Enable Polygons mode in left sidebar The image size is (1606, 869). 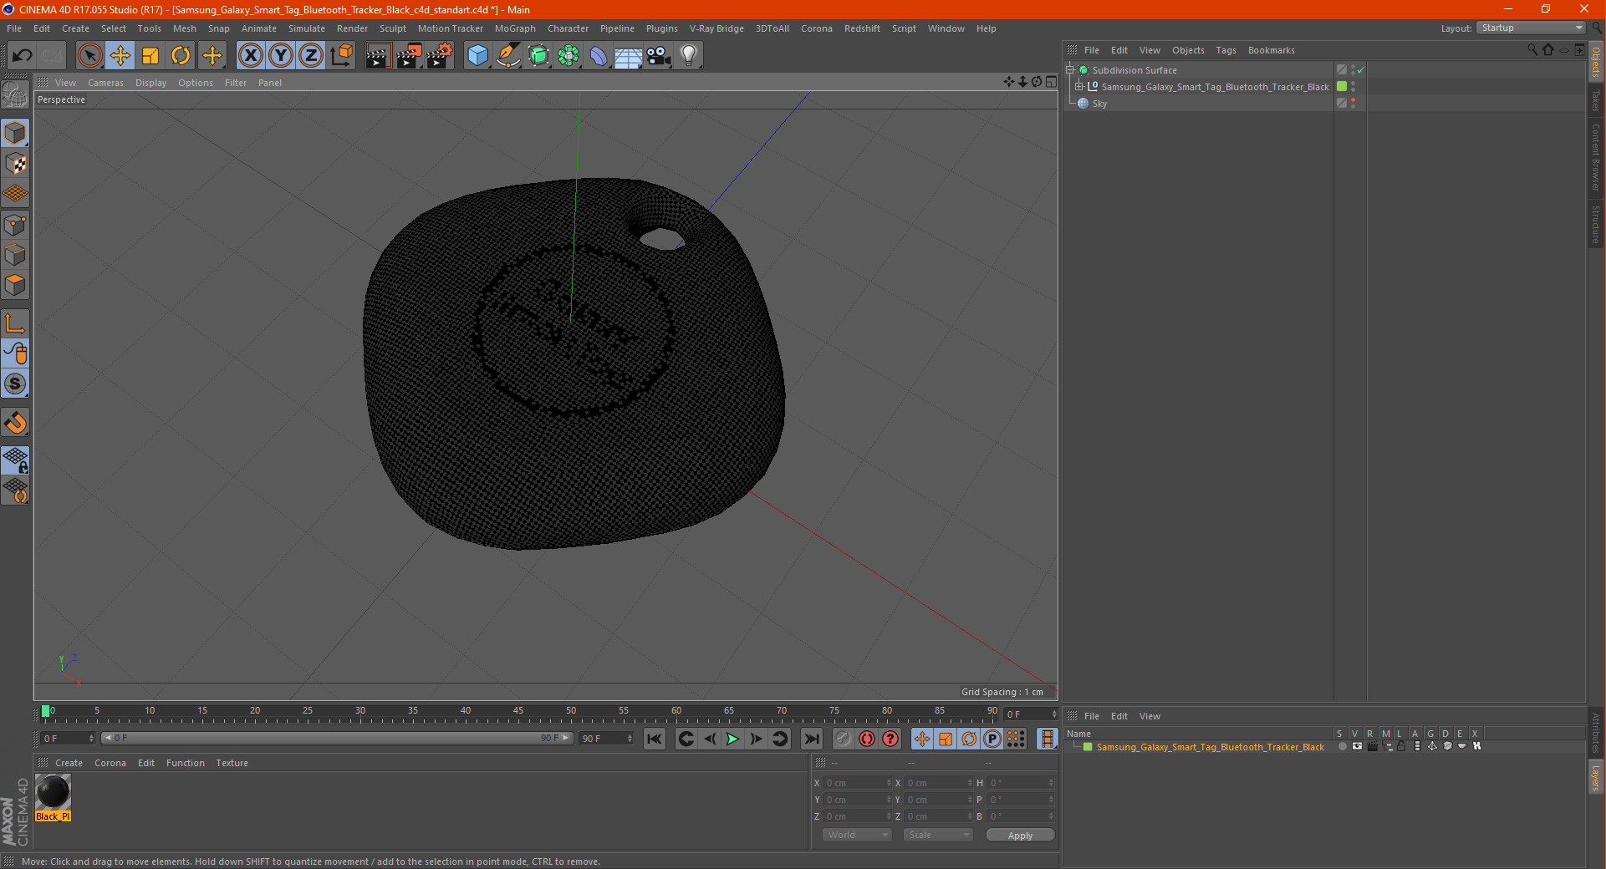tap(15, 285)
